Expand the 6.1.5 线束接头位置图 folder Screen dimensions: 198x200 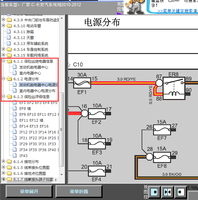4,167
